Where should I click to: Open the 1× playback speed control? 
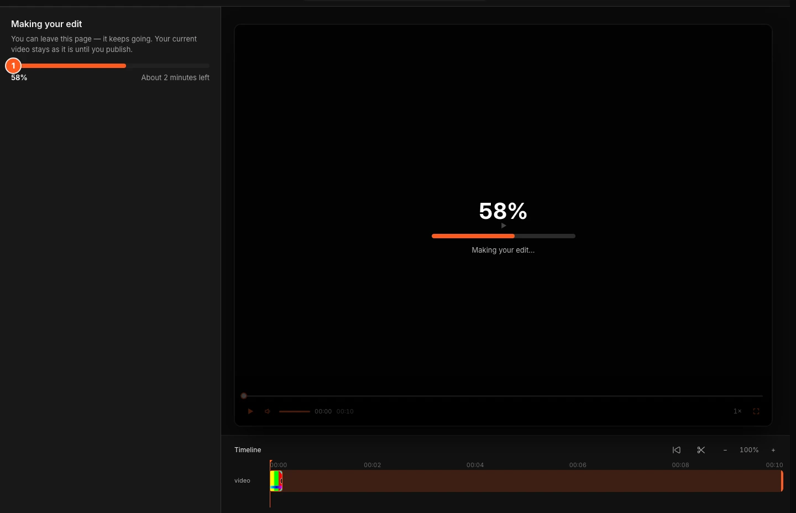(737, 411)
